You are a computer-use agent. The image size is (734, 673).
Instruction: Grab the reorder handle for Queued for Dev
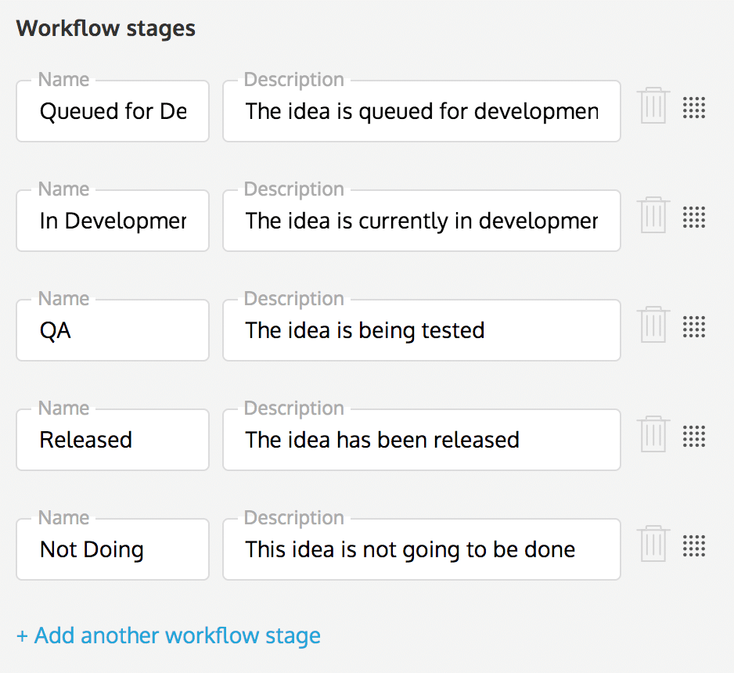(694, 108)
